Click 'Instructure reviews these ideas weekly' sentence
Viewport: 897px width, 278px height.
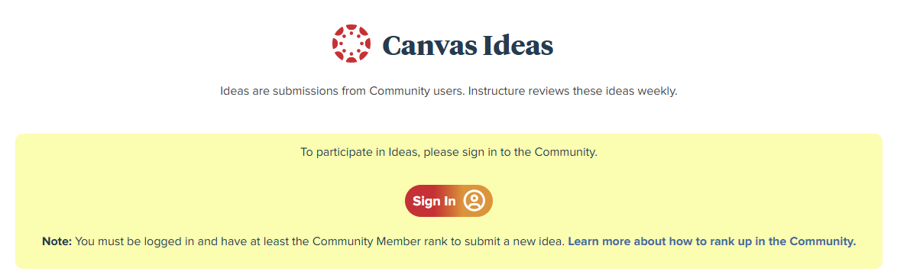pyautogui.click(x=572, y=92)
